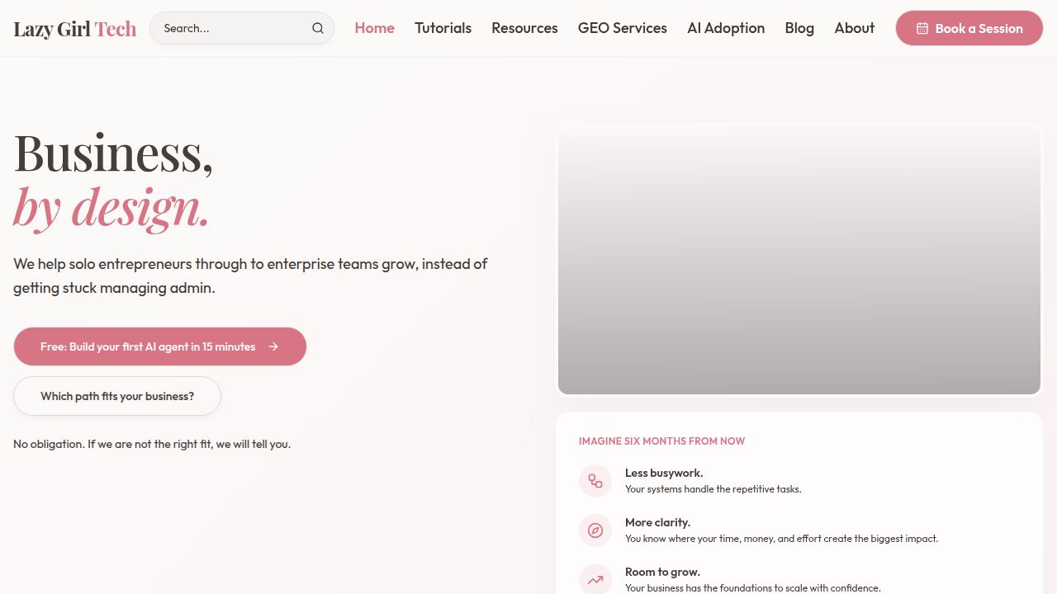Image resolution: width=1057 pixels, height=594 pixels.
Task: Visit the Blog page
Action: 799,28
